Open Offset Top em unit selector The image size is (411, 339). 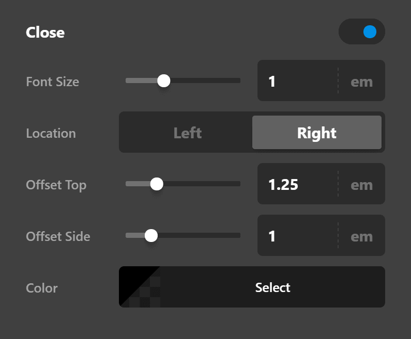[361, 185]
